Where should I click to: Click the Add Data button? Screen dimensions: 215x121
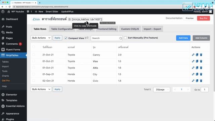183,38
